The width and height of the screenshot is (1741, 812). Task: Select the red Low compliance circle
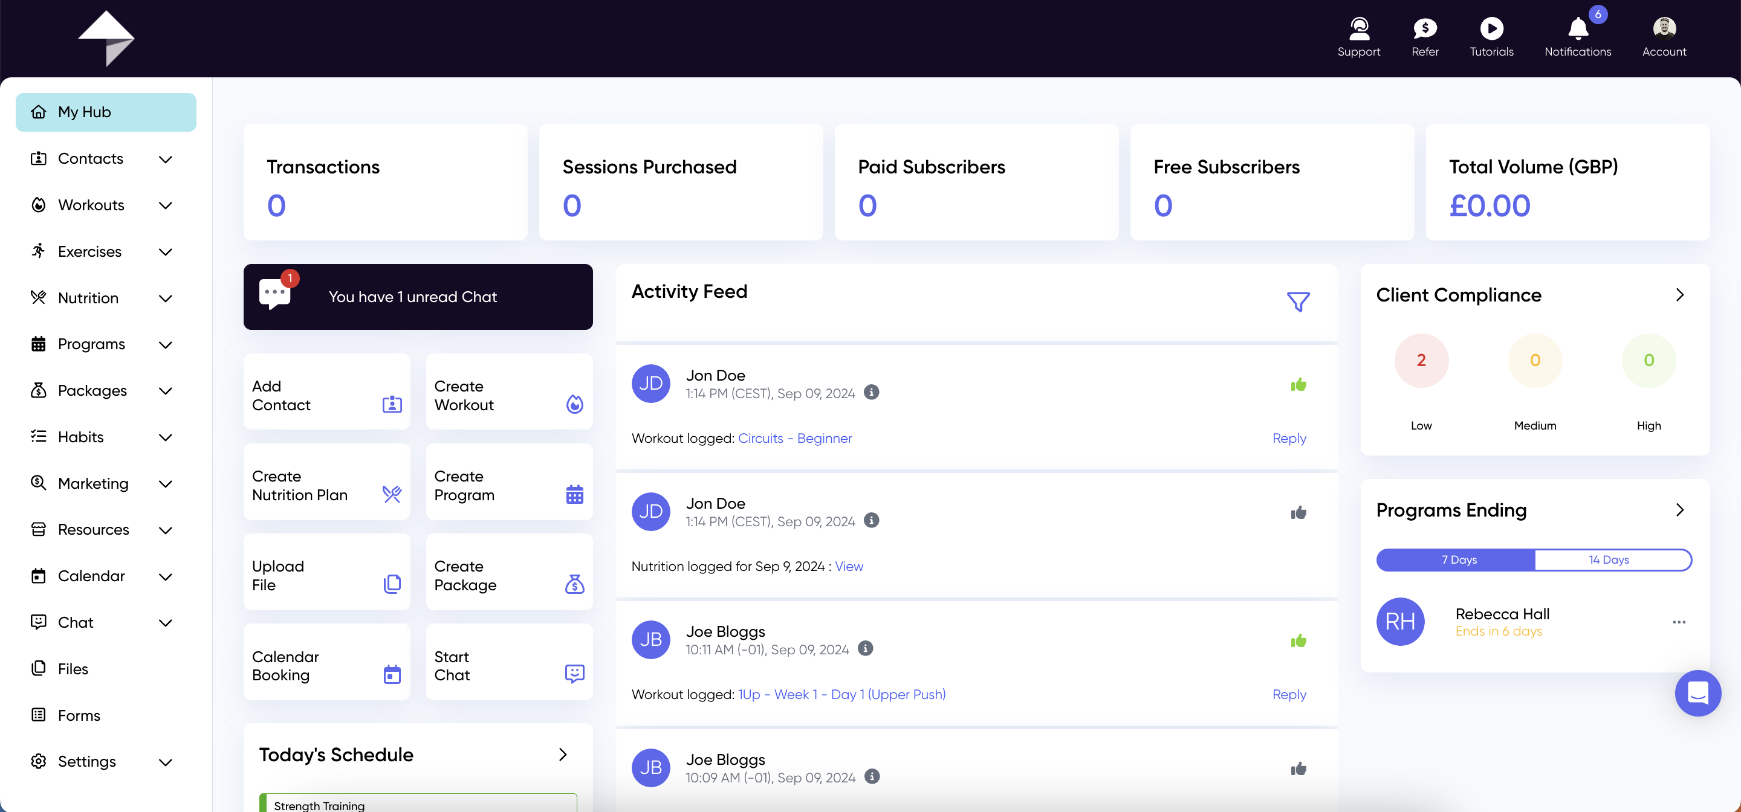[1421, 361]
